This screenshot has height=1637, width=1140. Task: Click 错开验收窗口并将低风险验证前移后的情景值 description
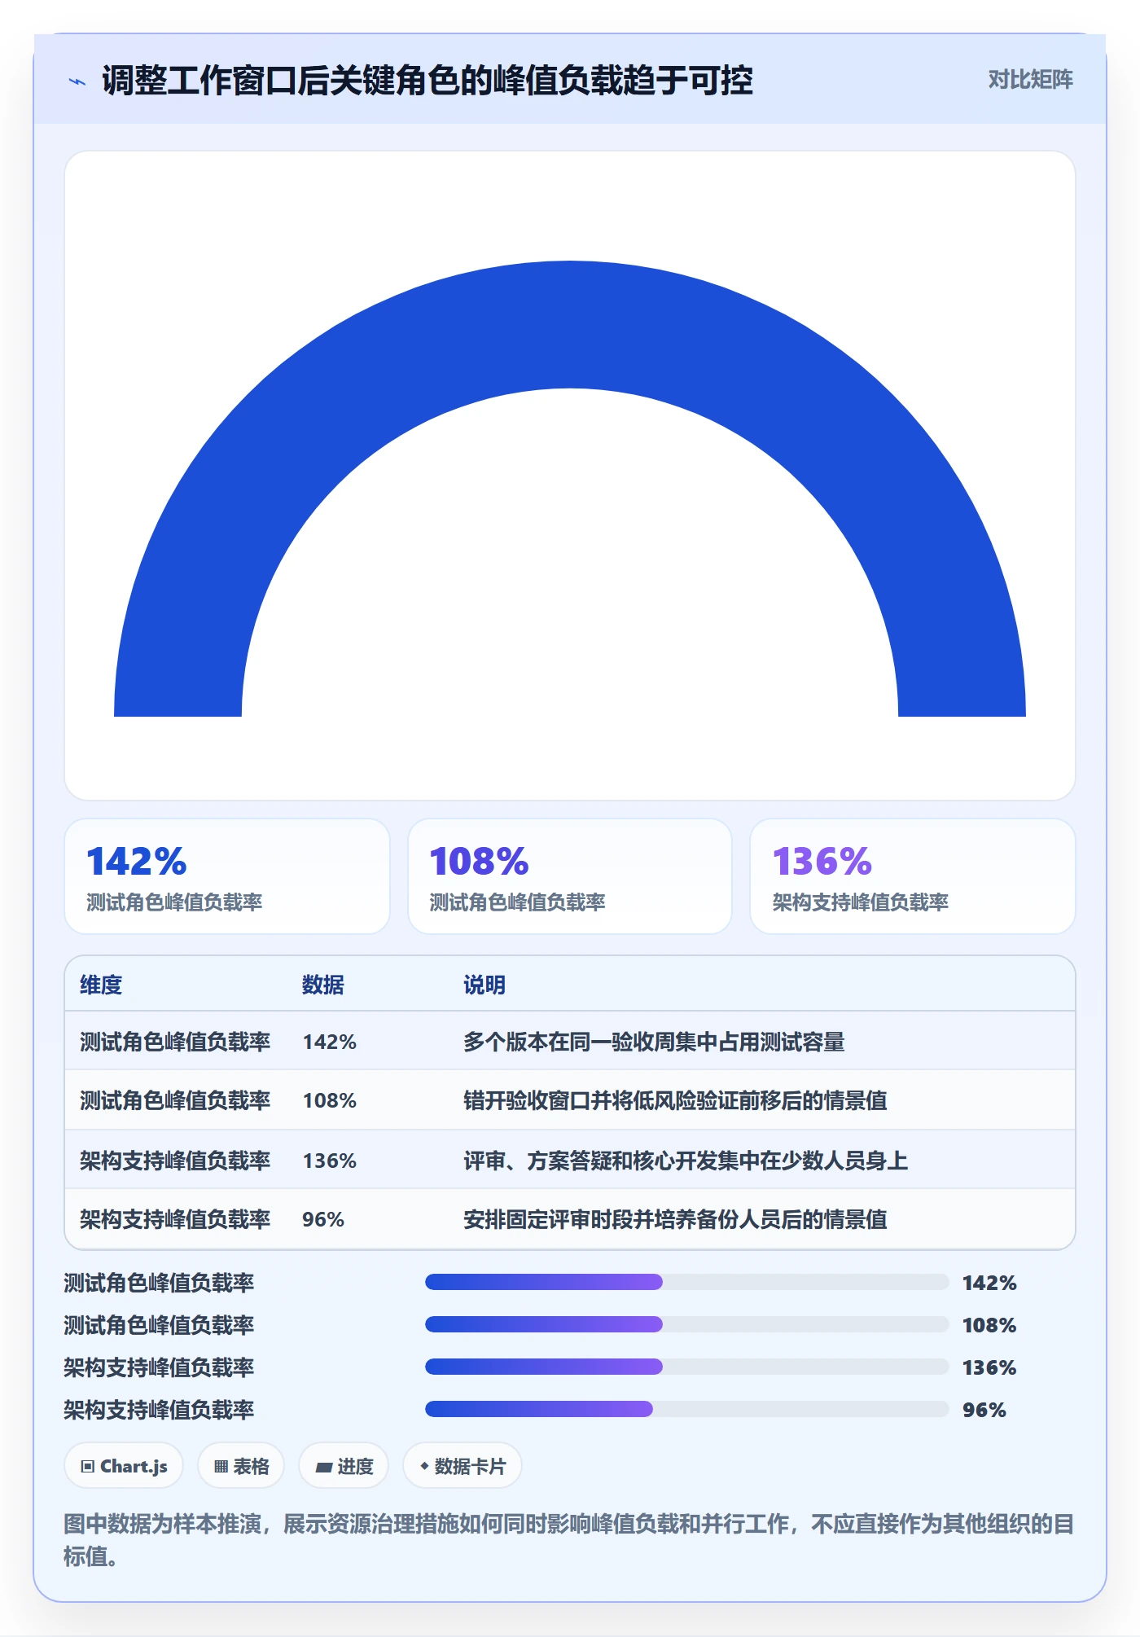click(675, 1100)
